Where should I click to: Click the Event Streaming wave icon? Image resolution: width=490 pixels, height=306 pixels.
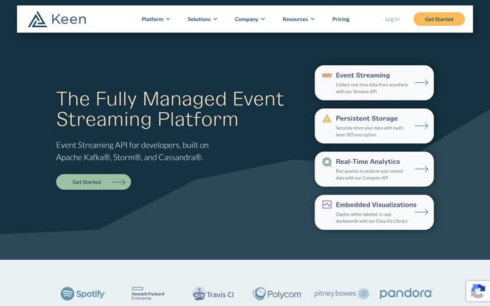pos(327,75)
